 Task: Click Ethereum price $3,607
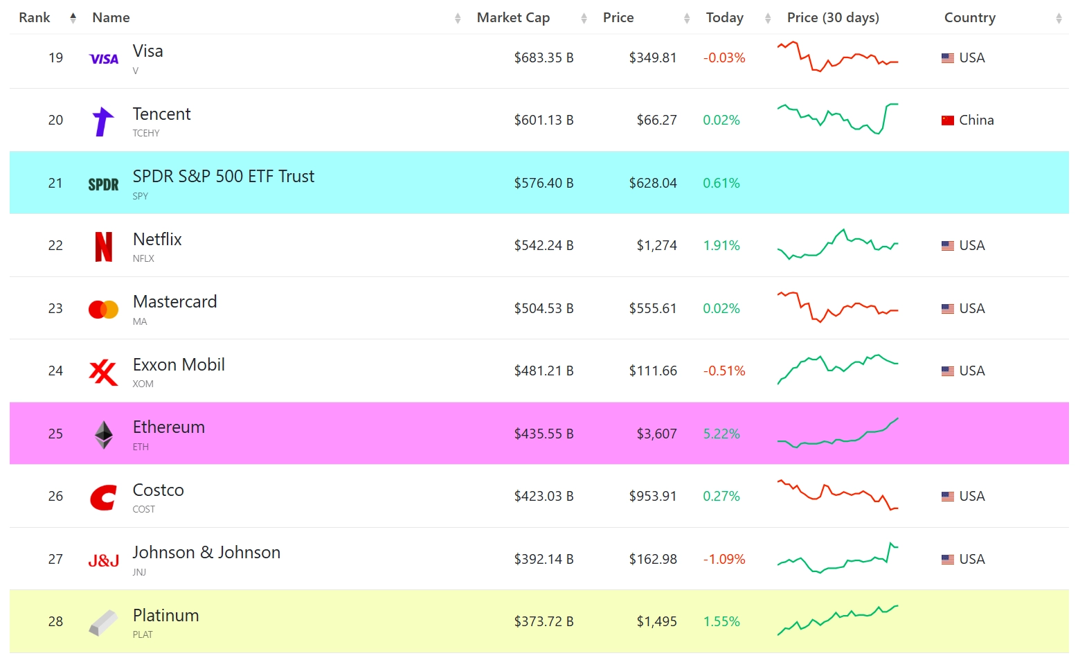tap(656, 434)
